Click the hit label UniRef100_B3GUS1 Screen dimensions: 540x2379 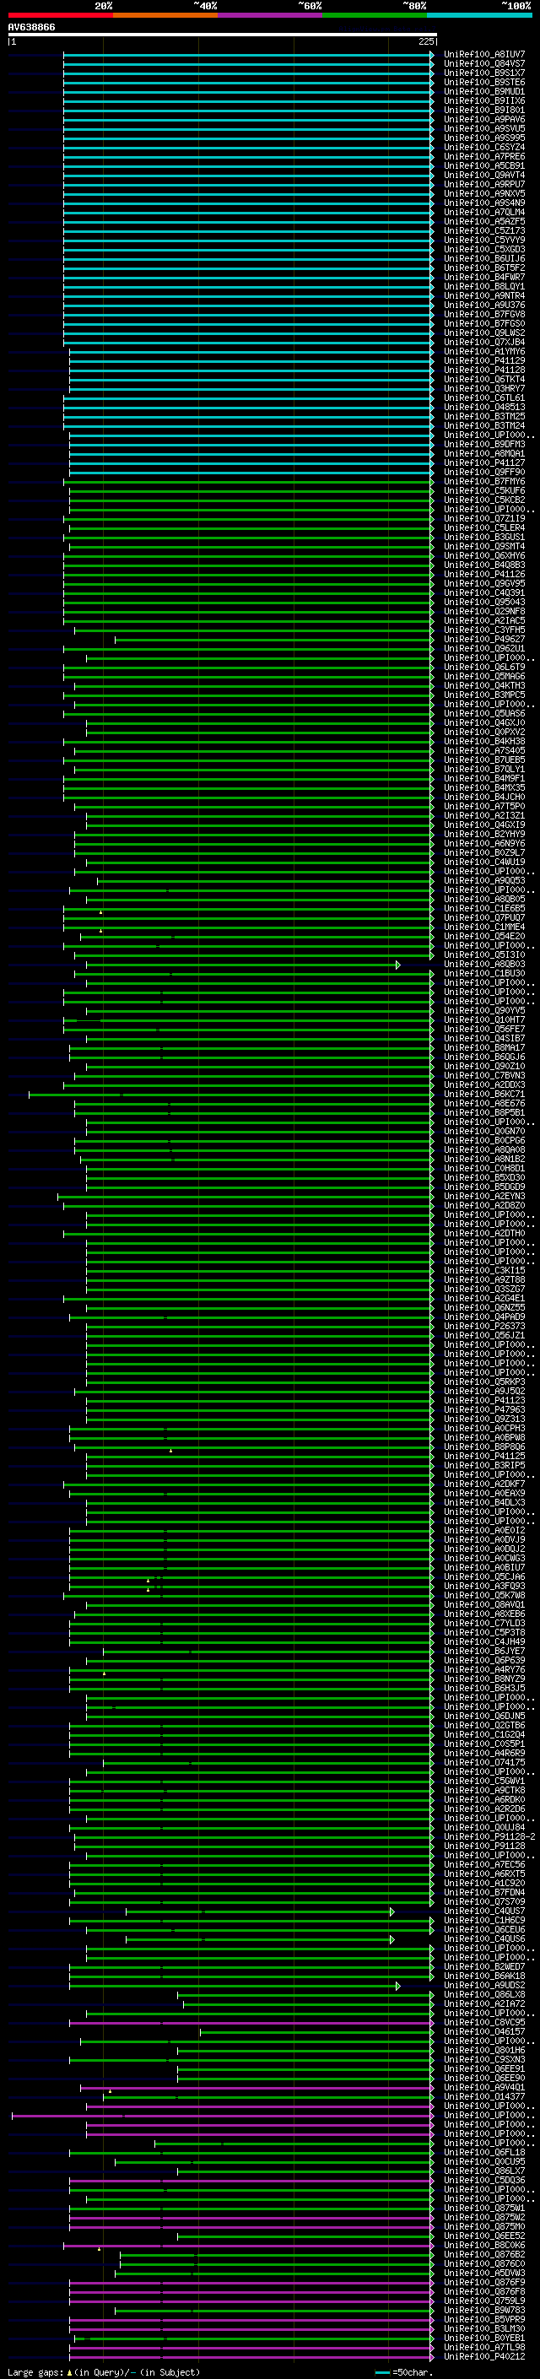coord(483,537)
